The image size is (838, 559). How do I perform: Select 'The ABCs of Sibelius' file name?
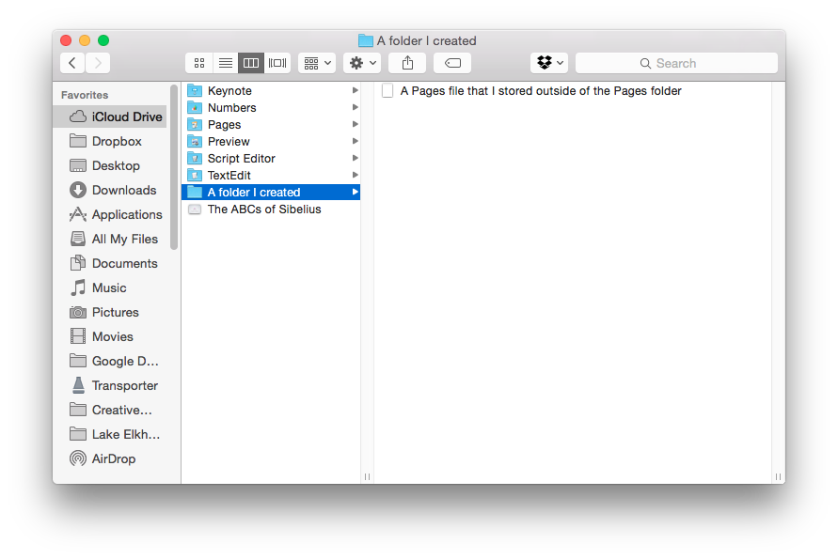click(x=264, y=210)
